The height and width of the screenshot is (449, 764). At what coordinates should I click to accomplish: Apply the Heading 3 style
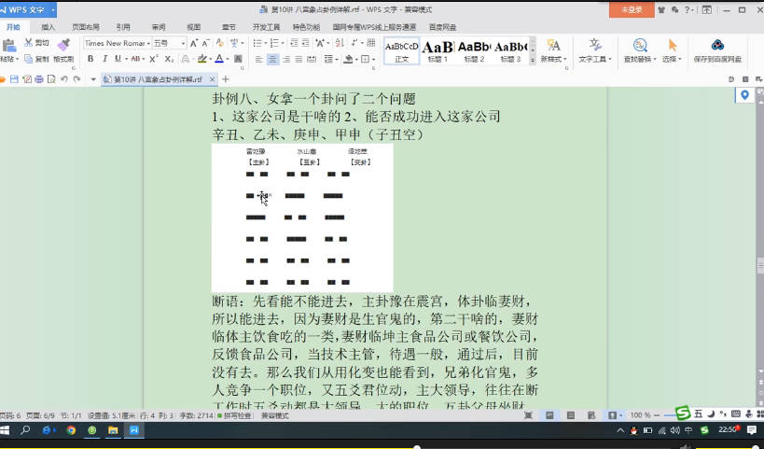(x=510, y=50)
